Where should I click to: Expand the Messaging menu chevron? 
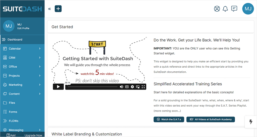click(x=40, y=130)
